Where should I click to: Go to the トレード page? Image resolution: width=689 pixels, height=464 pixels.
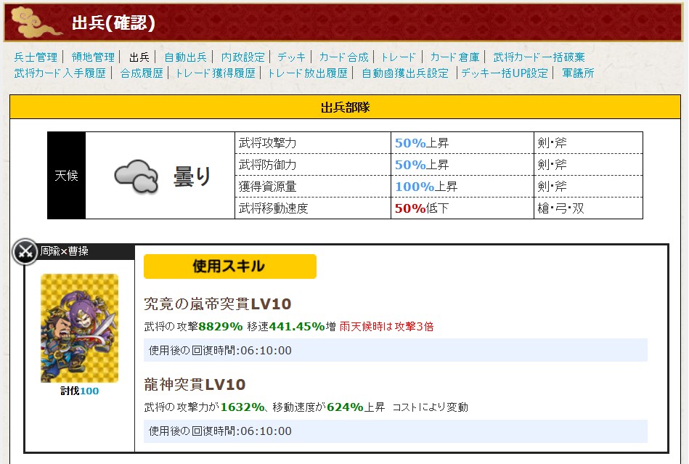[x=399, y=57]
